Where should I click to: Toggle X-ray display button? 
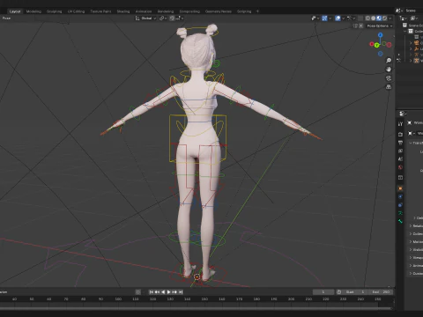coord(361,18)
